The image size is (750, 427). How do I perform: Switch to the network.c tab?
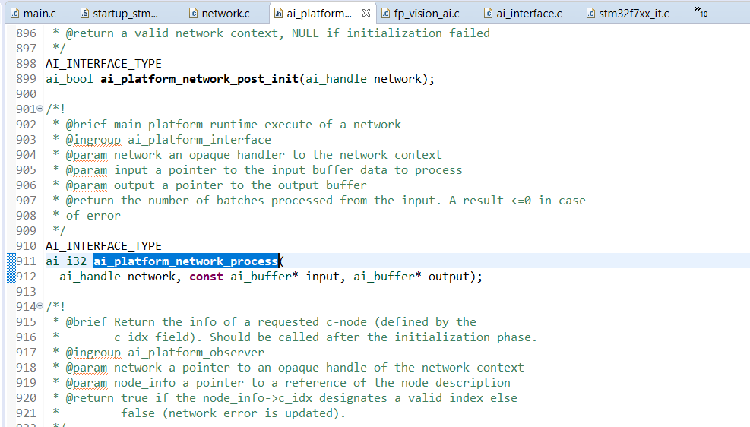(x=220, y=14)
